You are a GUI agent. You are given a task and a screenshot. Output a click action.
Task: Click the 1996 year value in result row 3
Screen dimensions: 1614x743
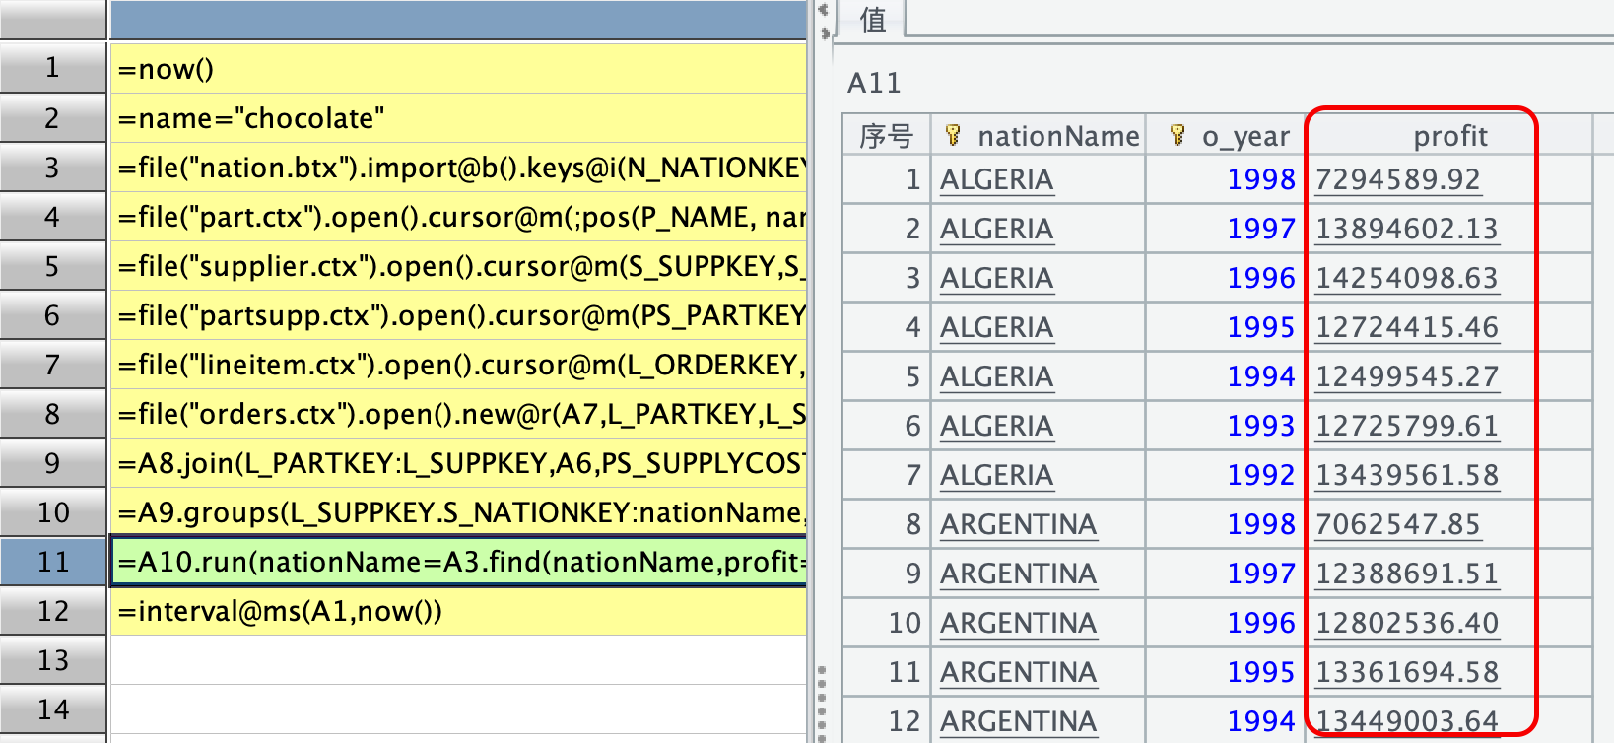[1260, 278]
